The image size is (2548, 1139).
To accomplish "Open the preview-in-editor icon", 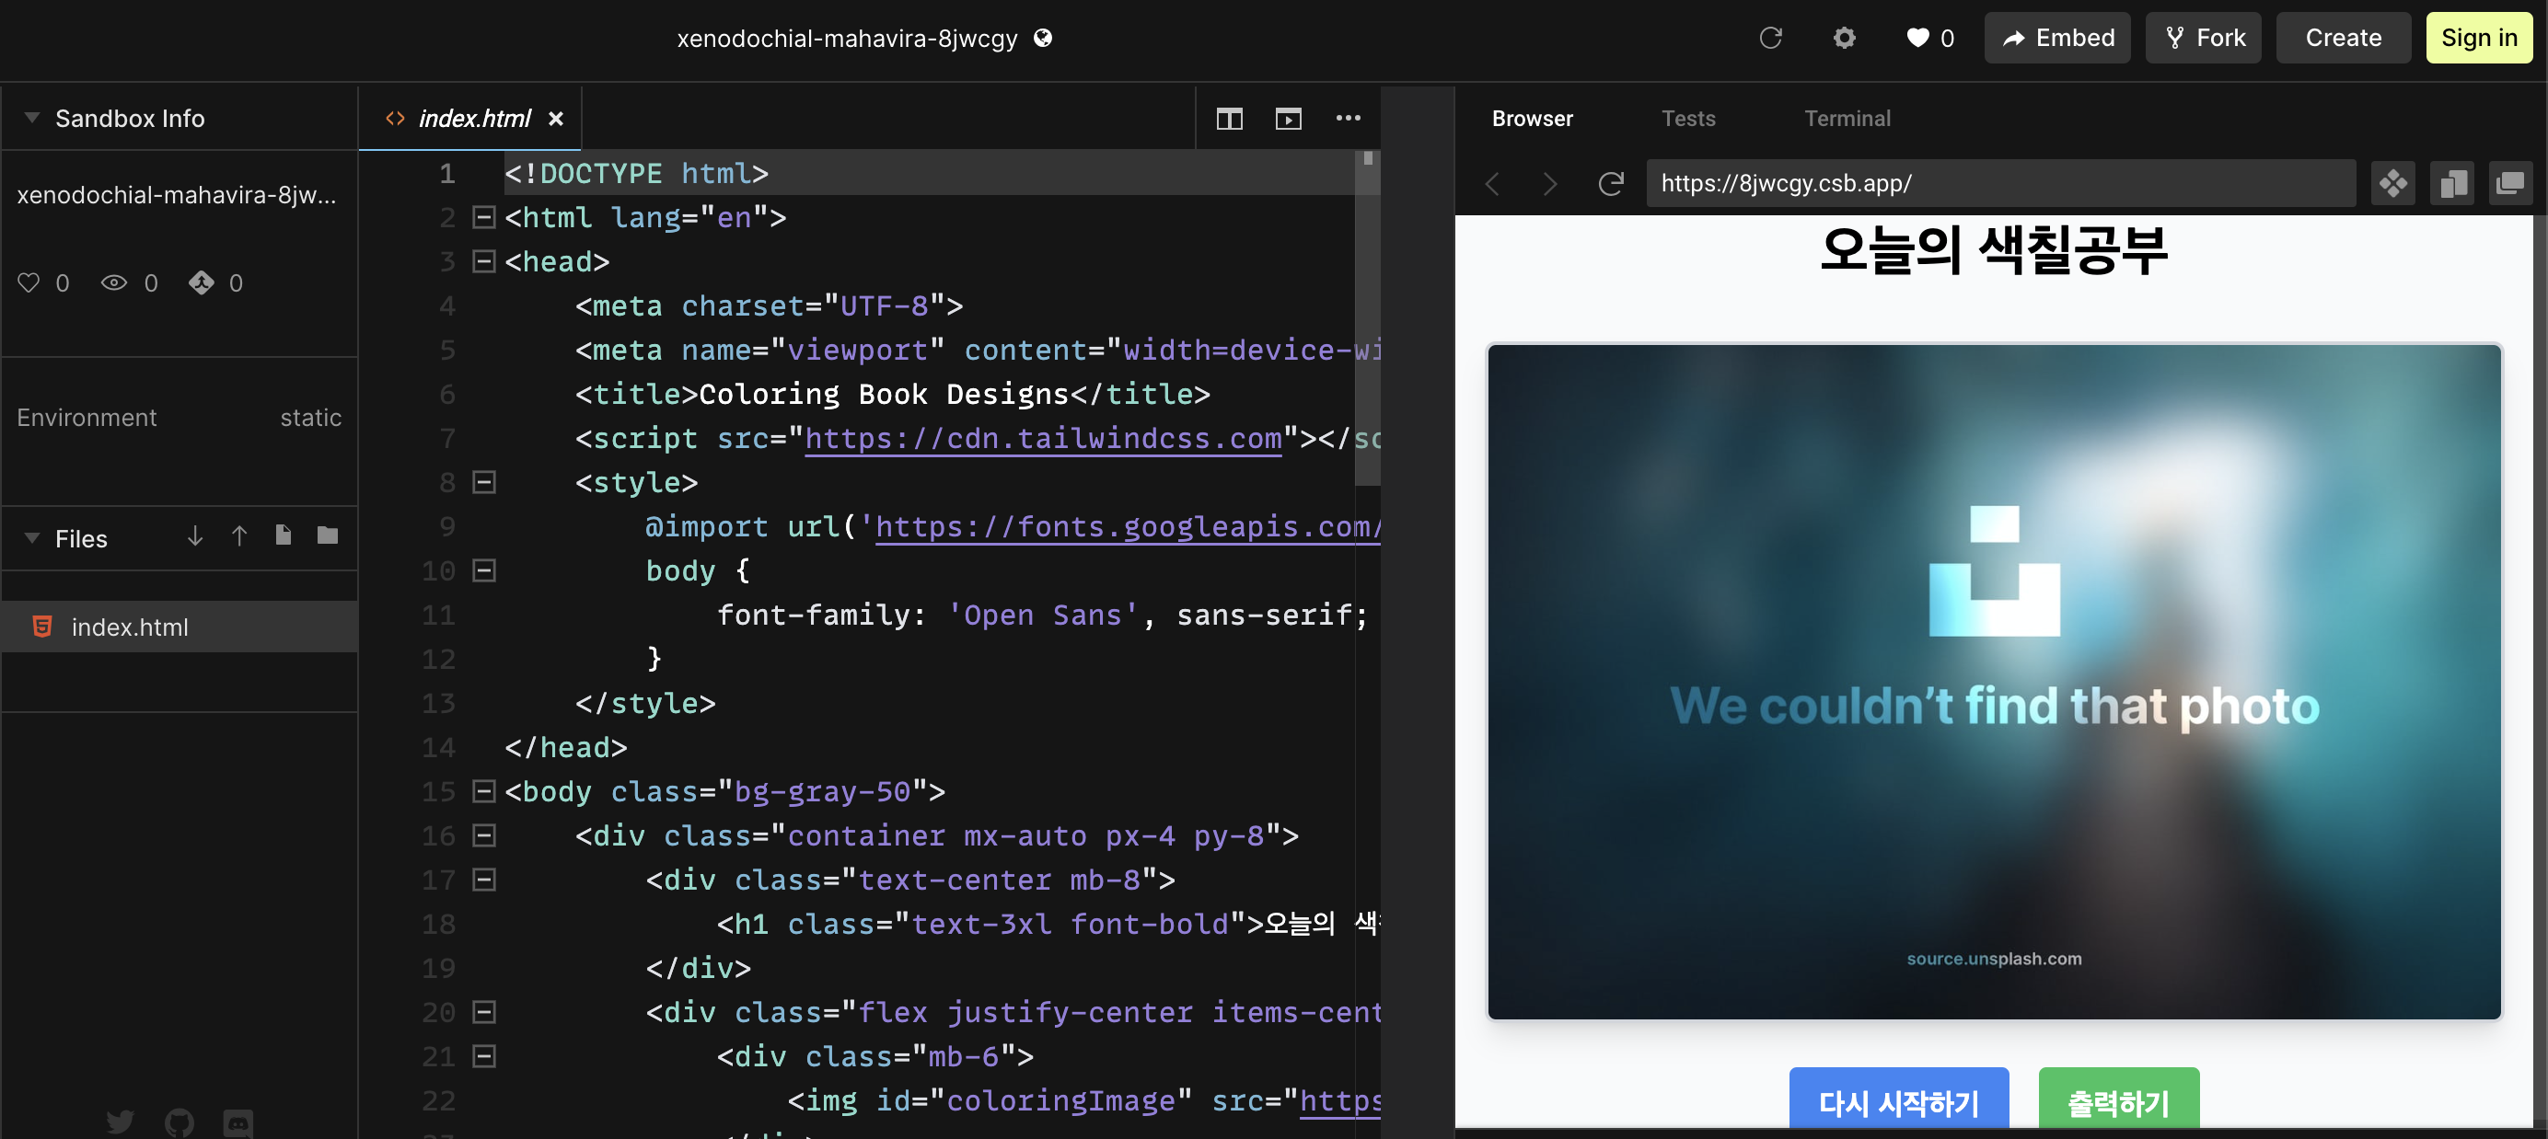I will pos(1288,119).
